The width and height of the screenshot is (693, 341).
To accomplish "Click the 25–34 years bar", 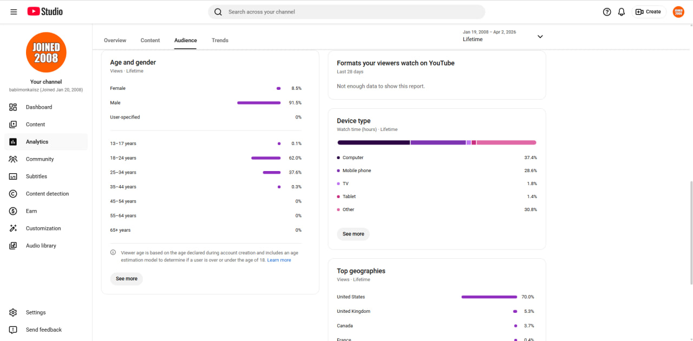I will pyautogui.click(x=272, y=173).
